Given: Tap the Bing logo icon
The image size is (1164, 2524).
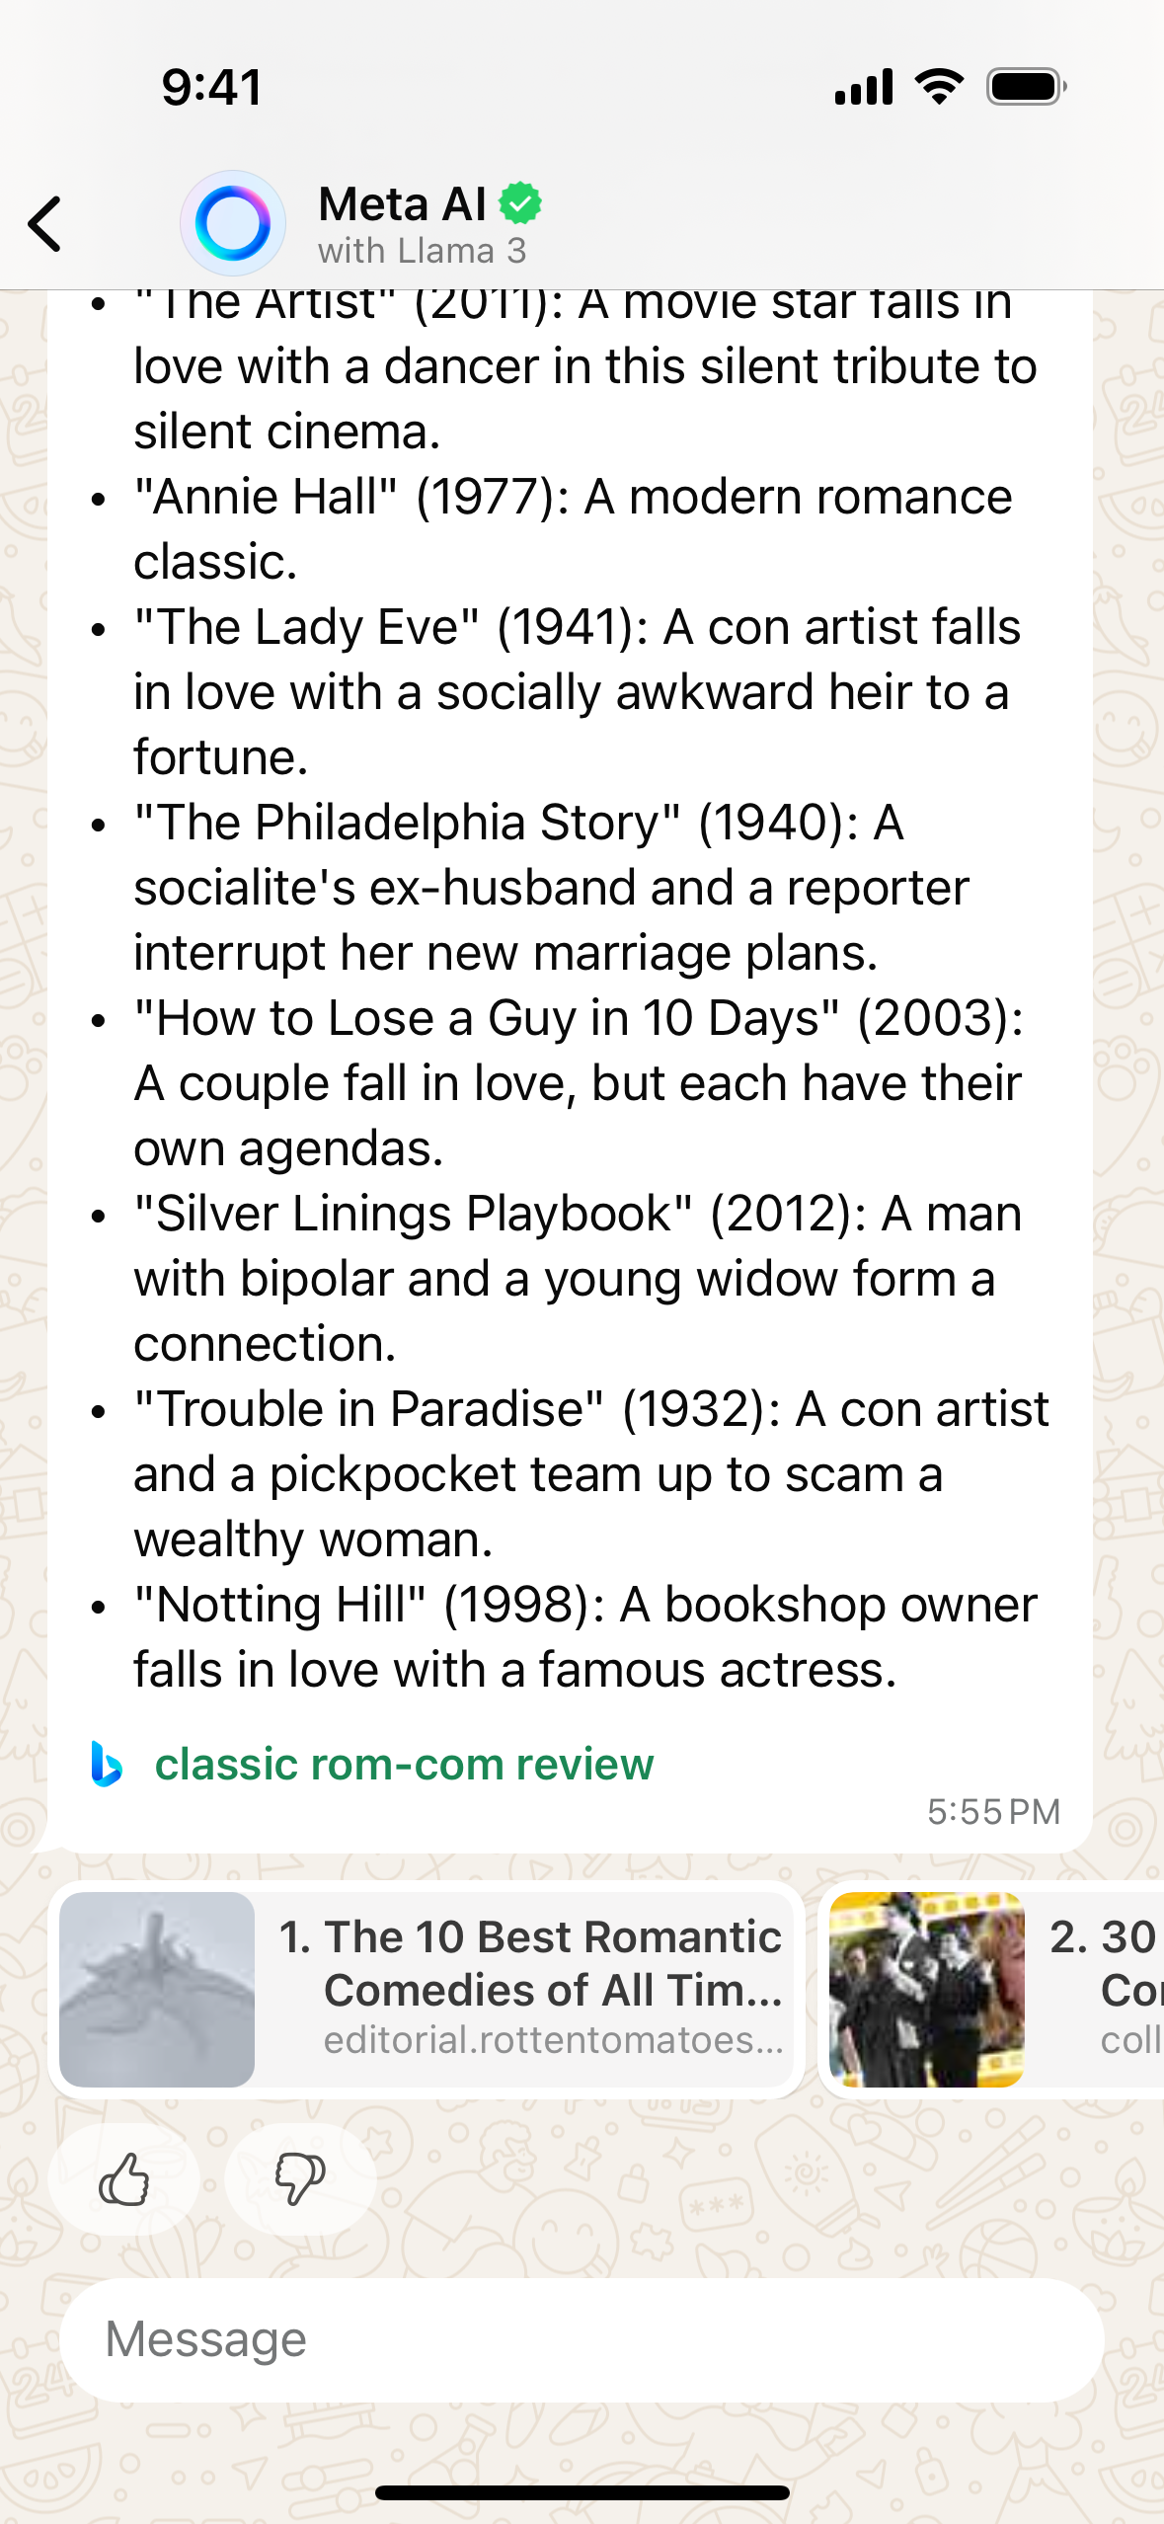Looking at the screenshot, I should pos(107,1764).
